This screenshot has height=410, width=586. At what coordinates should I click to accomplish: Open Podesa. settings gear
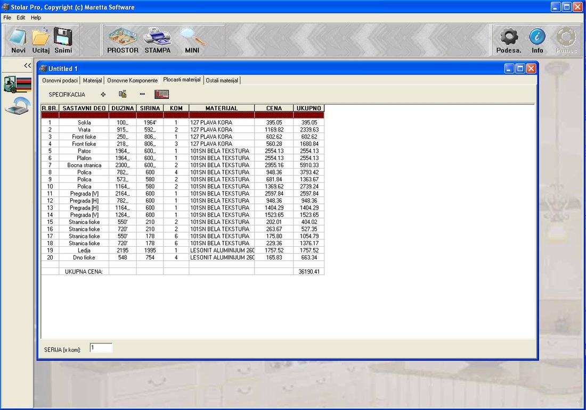(x=509, y=40)
